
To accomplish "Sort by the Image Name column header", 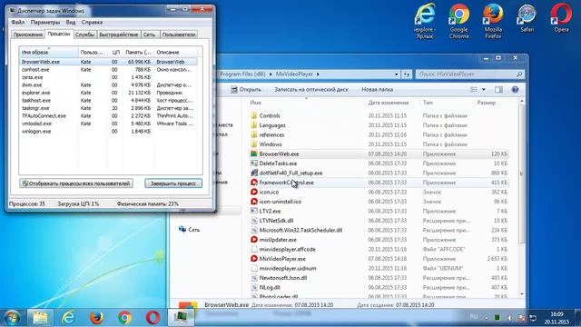I will click(48, 53).
